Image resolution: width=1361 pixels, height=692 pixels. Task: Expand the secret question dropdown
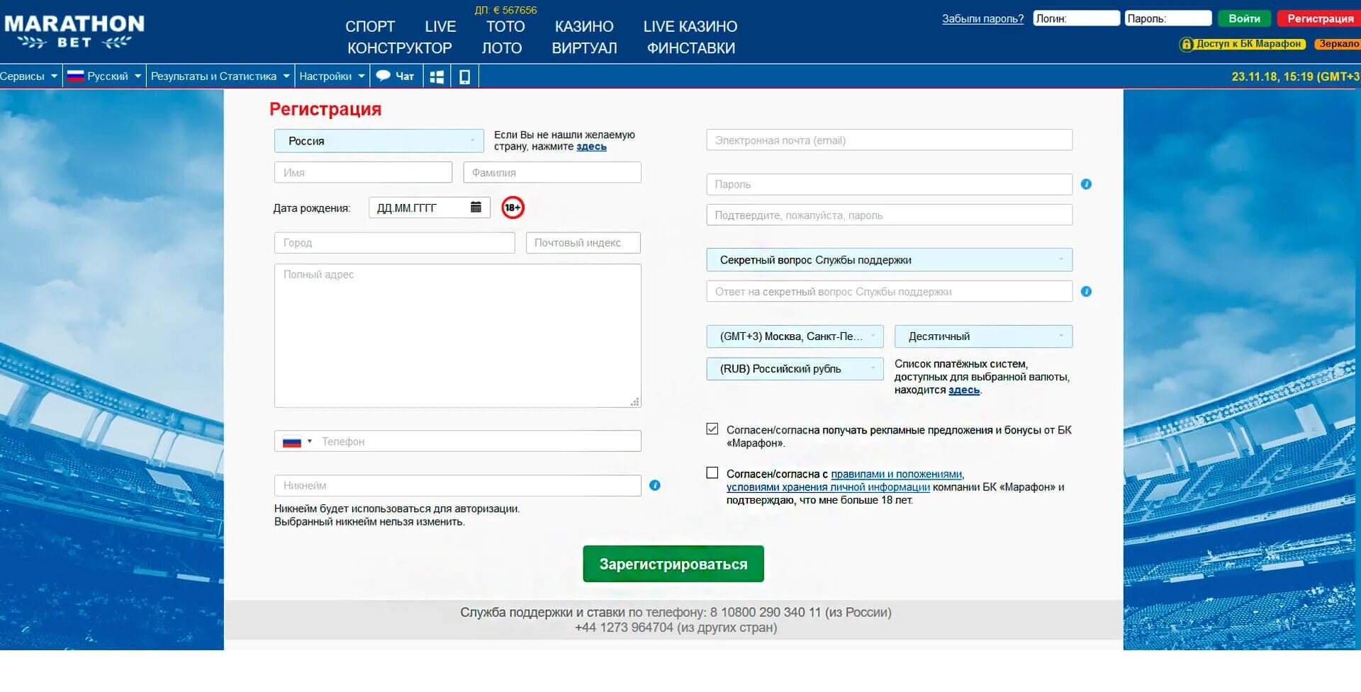pyautogui.click(x=889, y=260)
